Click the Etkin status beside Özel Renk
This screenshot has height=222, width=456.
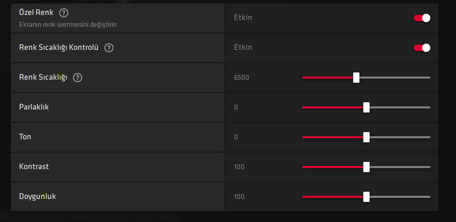(x=243, y=18)
